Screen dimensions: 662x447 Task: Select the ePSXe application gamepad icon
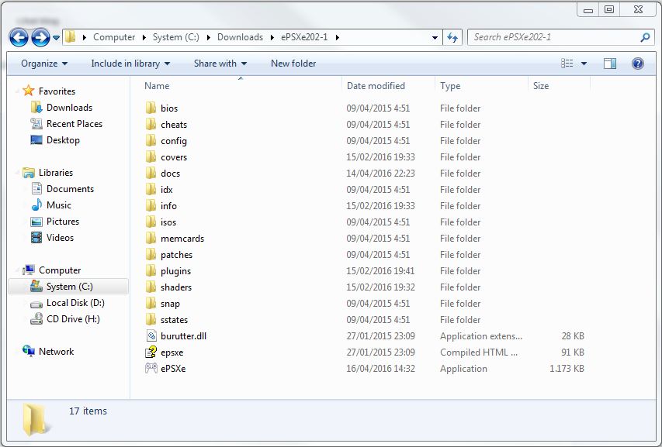pyautogui.click(x=151, y=368)
